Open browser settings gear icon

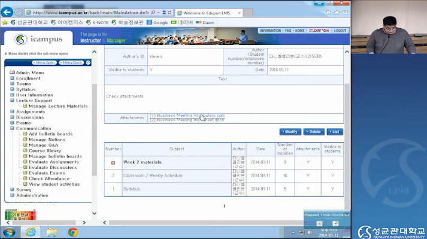point(345,13)
